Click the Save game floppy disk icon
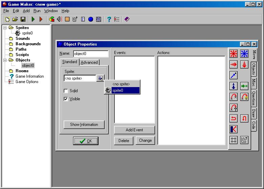The height and width of the screenshot is (189, 264). [x=23, y=19]
